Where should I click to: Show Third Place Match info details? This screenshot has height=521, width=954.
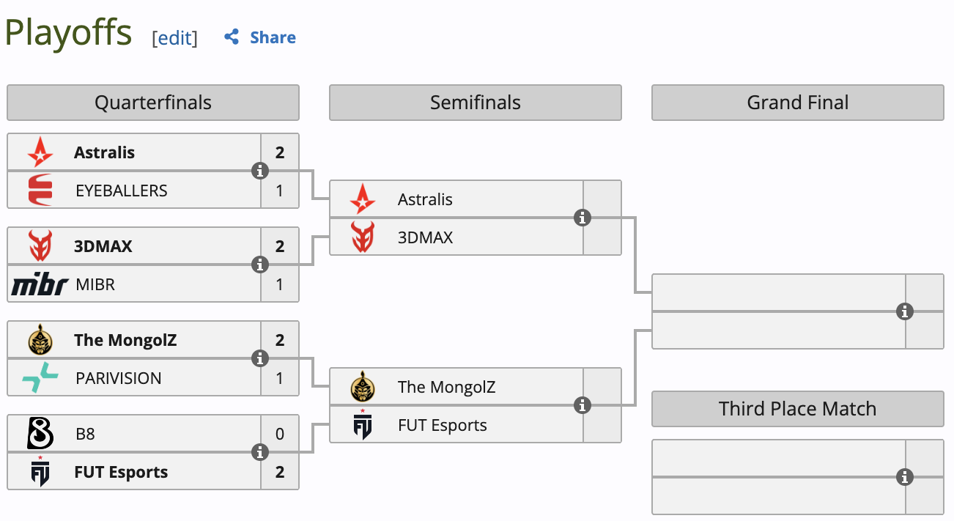coord(905,477)
